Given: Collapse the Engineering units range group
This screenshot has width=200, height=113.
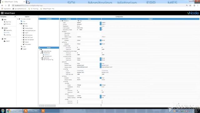Looking at the screenshot, I should [x=64, y=51].
